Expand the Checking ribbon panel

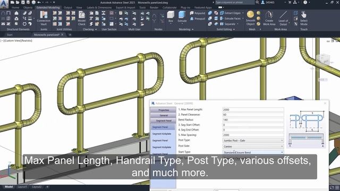coord(90,29)
